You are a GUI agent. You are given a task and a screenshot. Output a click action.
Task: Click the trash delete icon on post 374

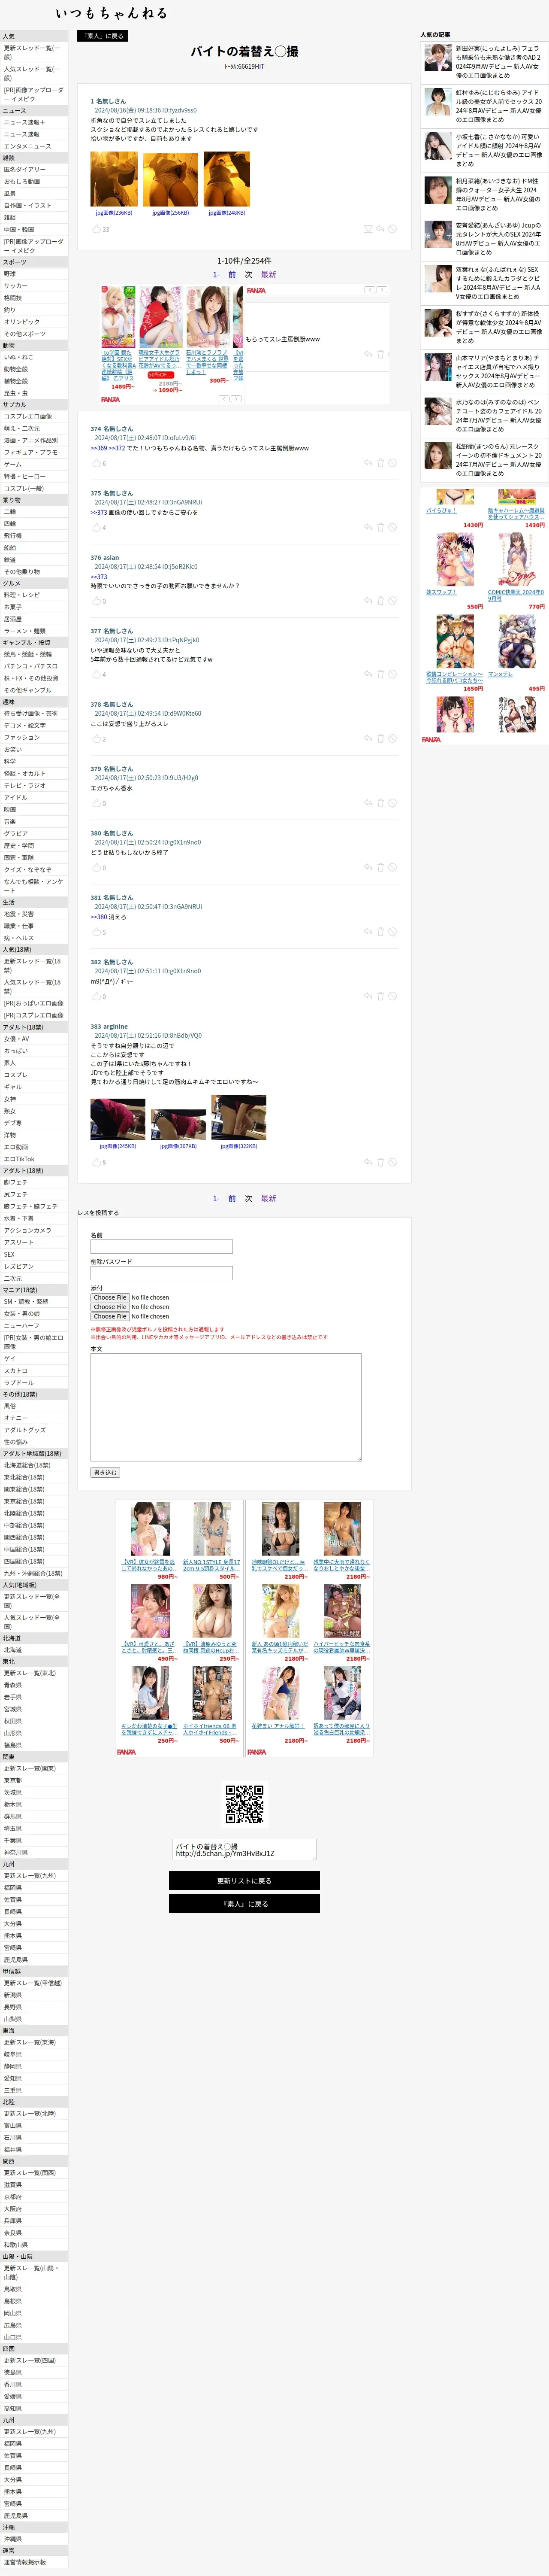(x=380, y=463)
